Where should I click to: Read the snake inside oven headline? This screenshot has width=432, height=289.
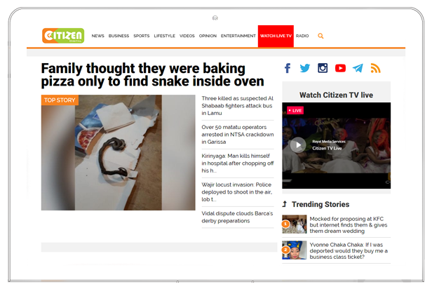[x=152, y=74]
